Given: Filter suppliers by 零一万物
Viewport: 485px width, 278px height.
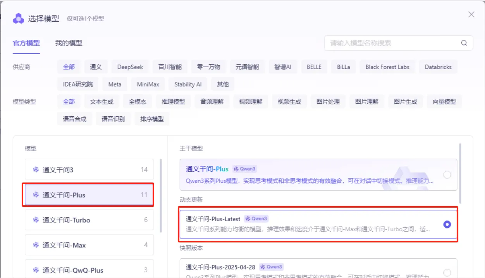Looking at the screenshot, I should coord(209,67).
